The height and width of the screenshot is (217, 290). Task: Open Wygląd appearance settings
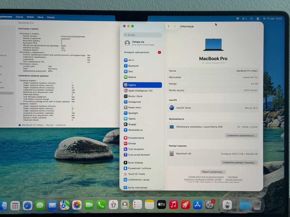[x=142, y=124]
